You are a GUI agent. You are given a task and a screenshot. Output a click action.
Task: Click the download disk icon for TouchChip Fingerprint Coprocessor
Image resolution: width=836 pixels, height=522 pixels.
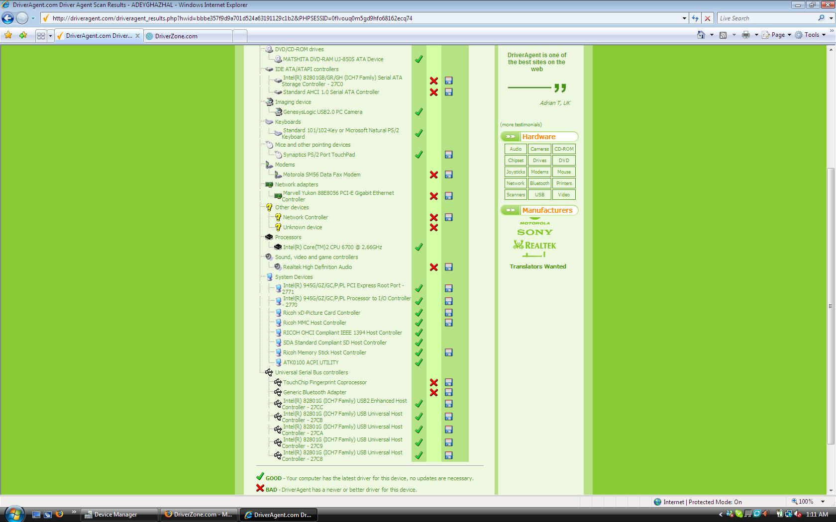(x=448, y=382)
